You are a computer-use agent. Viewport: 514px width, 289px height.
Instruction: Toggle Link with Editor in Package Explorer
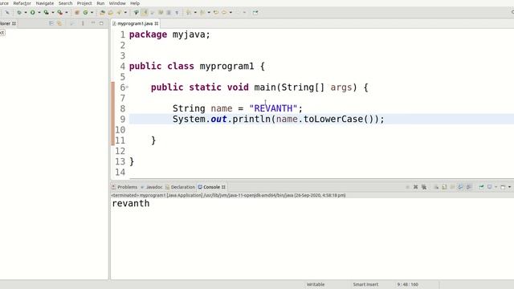point(59,23)
